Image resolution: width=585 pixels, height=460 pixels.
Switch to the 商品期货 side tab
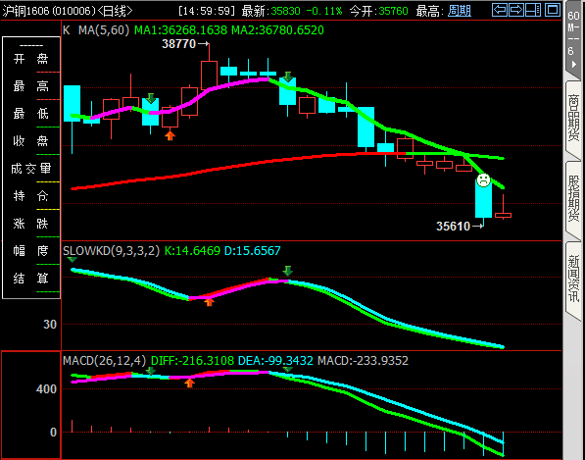[x=573, y=118]
